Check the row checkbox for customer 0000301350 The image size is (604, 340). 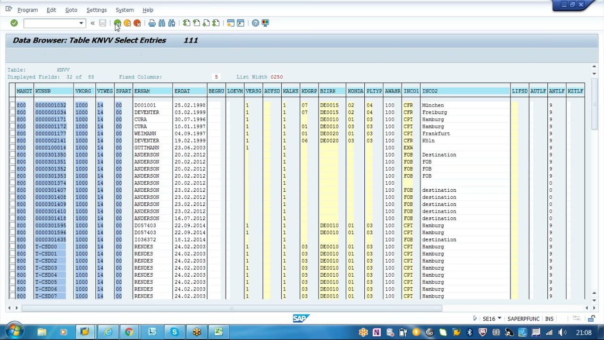[x=12, y=155]
